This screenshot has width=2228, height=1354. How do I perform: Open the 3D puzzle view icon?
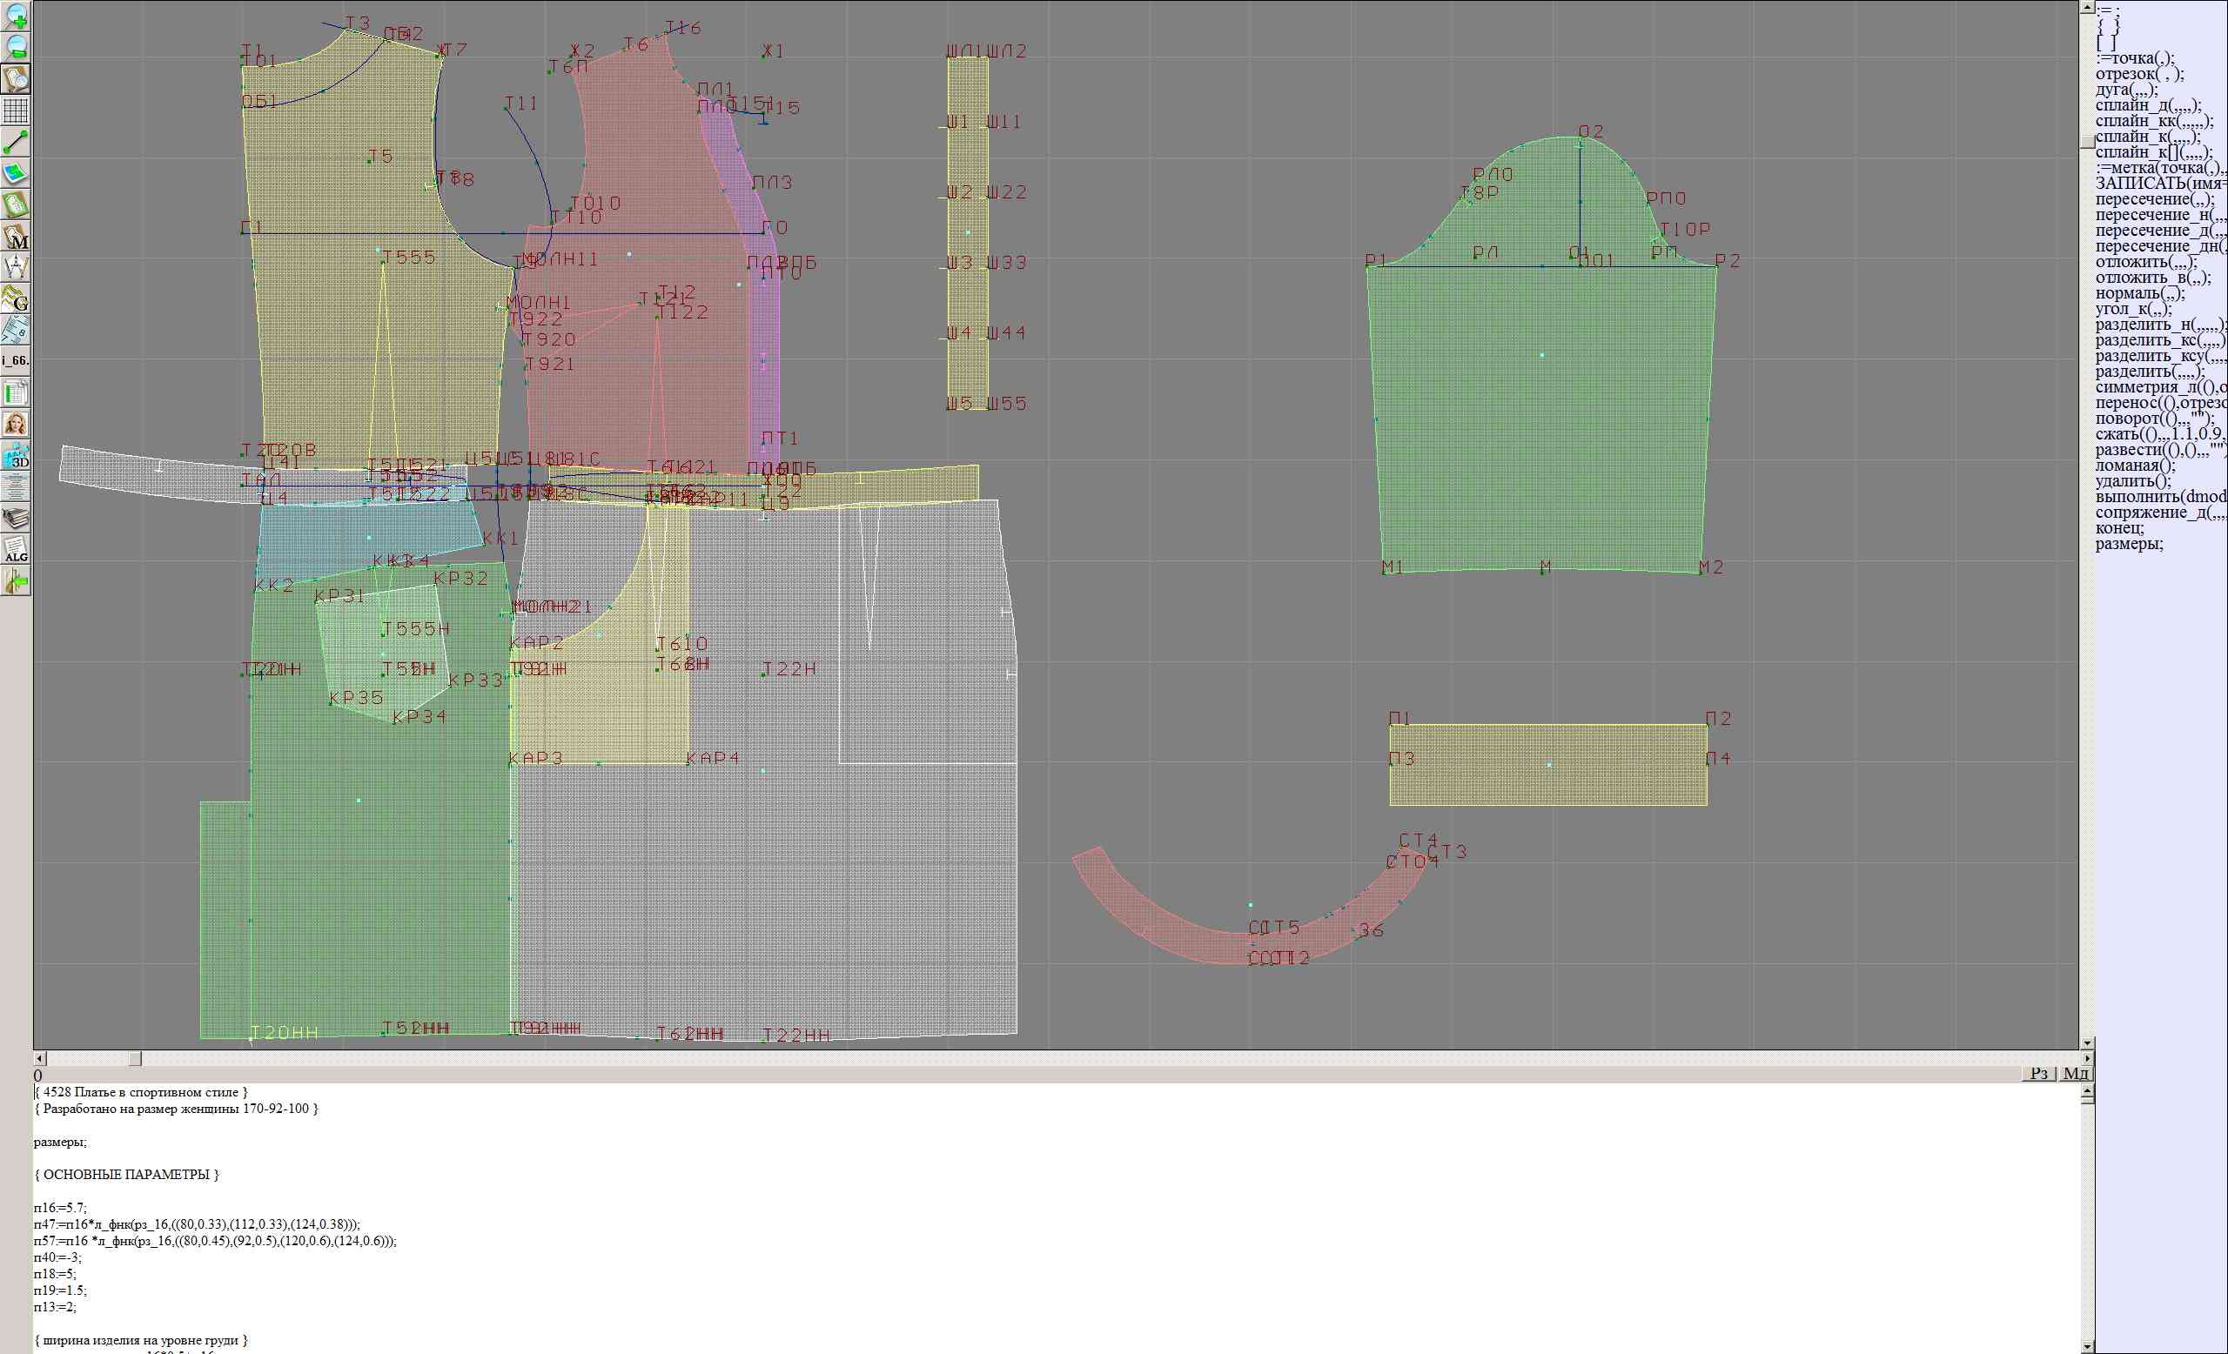17,456
